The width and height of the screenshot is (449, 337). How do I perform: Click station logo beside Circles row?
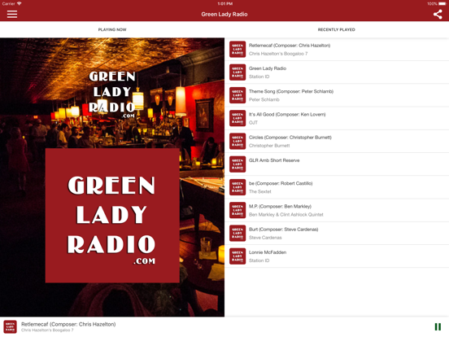click(x=238, y=142)
